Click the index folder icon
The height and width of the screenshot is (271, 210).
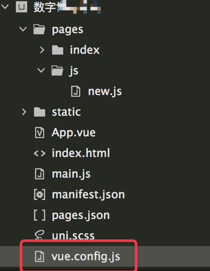click(x=58, y=50)
